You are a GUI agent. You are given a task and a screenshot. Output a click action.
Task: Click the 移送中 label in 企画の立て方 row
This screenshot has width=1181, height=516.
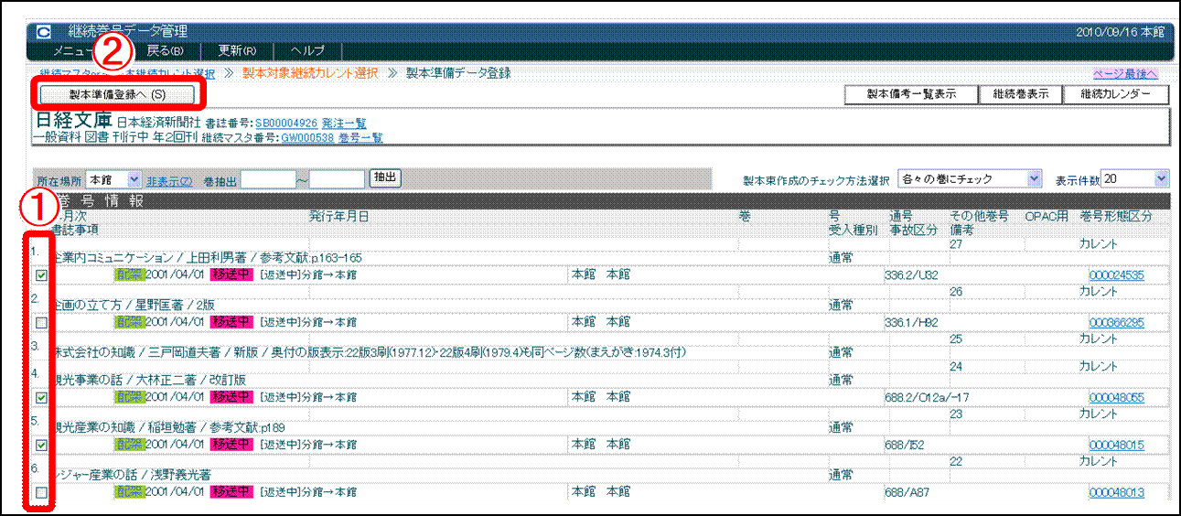point(231,323)
